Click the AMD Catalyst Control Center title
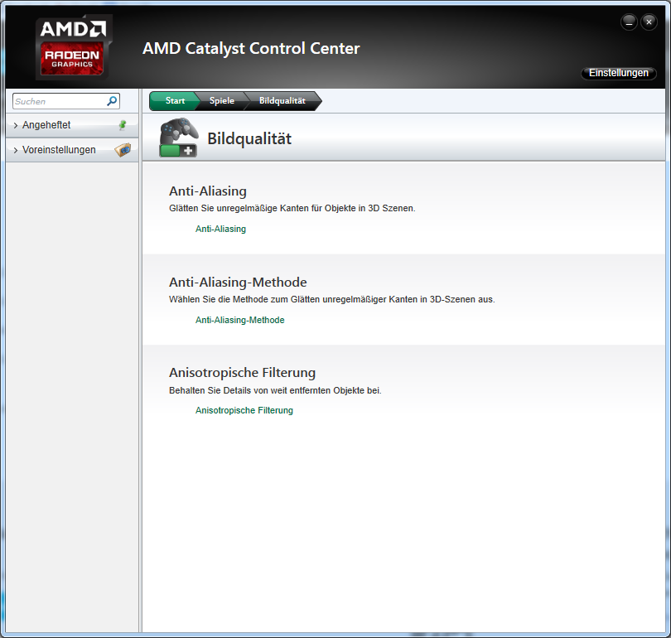 pos(251,48)
